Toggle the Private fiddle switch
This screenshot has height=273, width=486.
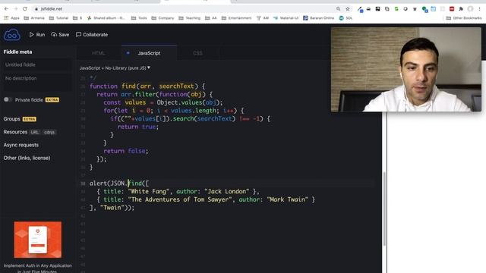tap(8, 99)
